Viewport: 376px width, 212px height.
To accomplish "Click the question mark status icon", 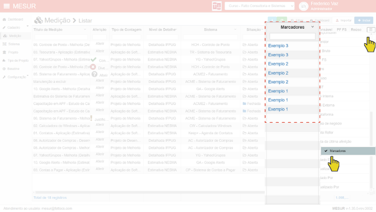I will [x=95, y=74].
